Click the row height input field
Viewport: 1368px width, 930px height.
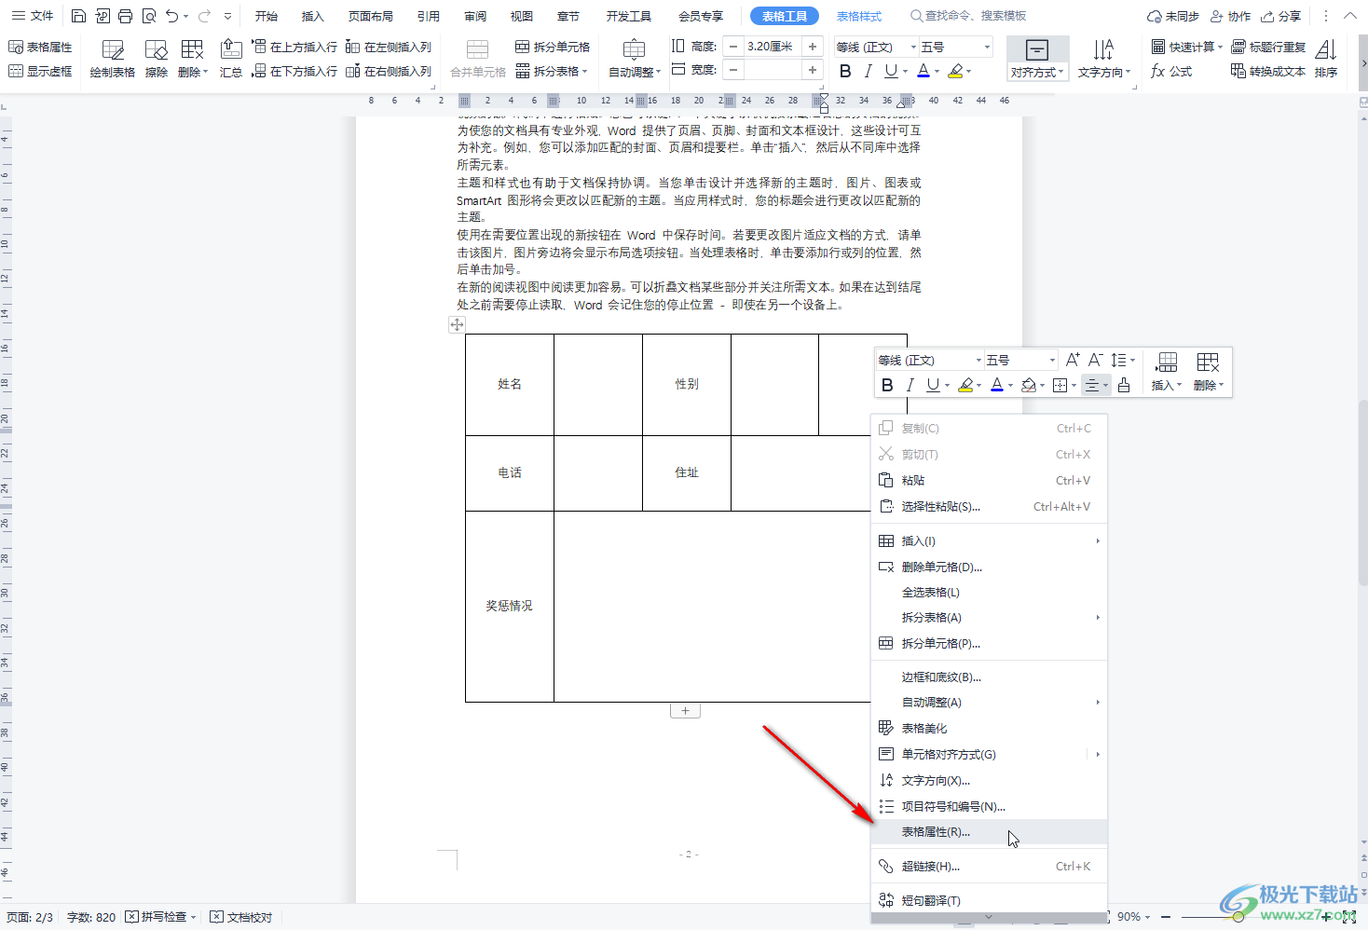point(773,46)
